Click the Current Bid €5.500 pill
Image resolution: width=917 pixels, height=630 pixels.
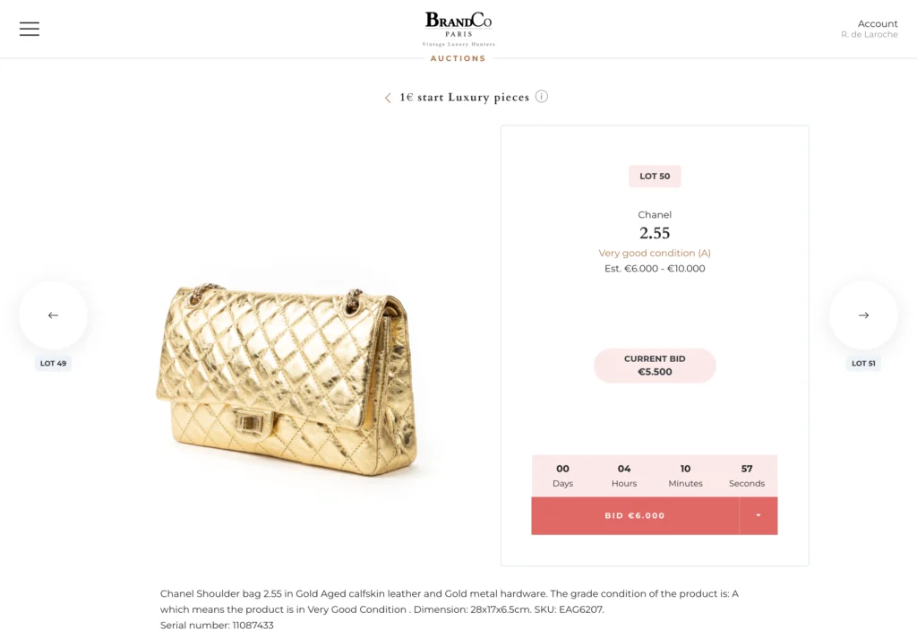(655, 366)
